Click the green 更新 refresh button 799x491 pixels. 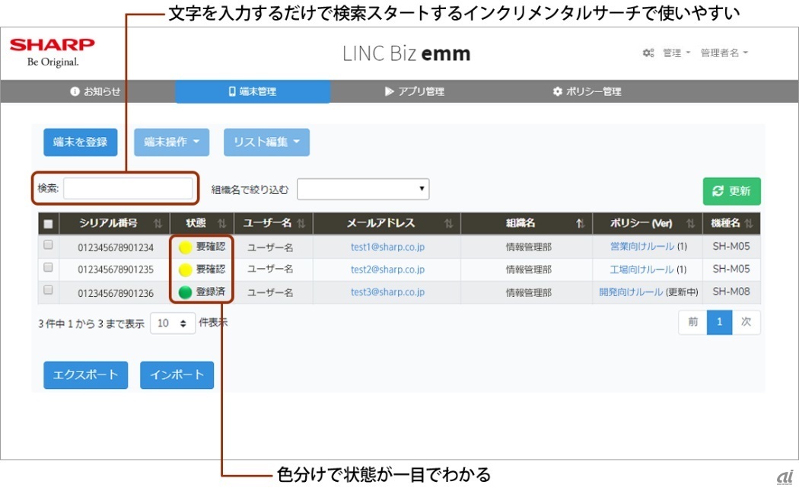pos(732,191)
